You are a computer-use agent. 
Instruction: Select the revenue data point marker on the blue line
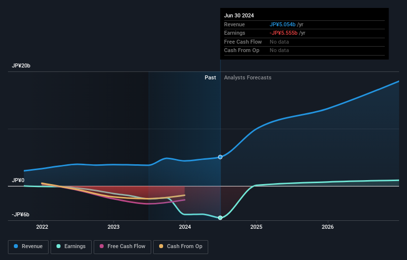[220, 157]
